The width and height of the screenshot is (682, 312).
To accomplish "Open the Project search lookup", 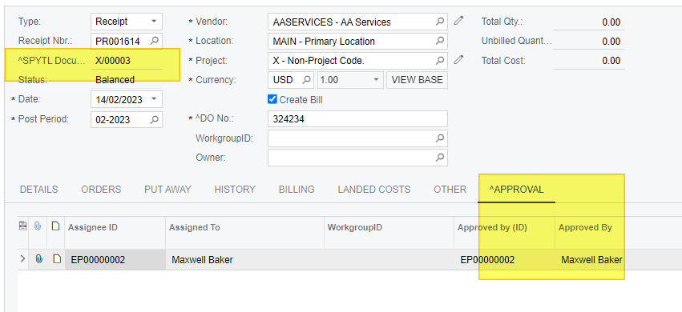I will tap(440, 60).
